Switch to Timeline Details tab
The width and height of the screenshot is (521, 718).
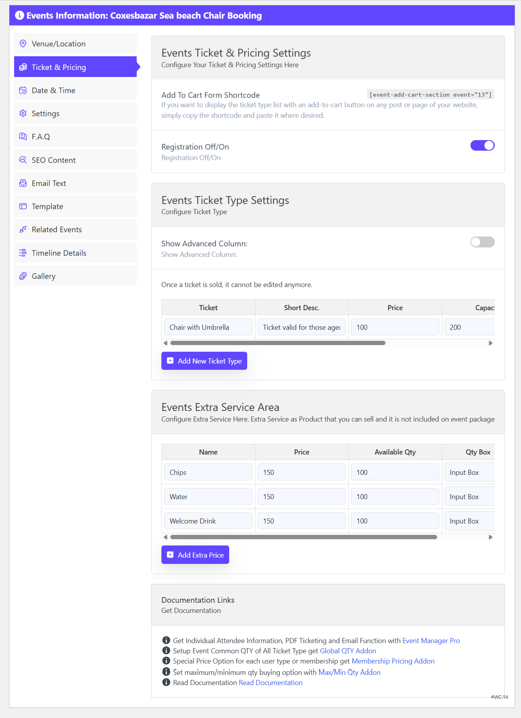coord(59,253)
